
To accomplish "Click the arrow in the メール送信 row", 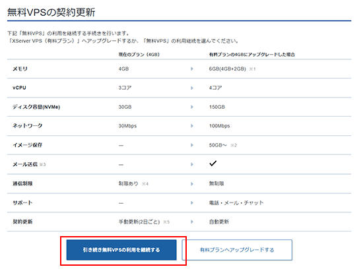I will pyautogui.click(x=191, y=164).
